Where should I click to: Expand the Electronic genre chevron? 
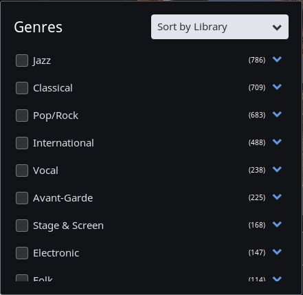click(277, 252)
